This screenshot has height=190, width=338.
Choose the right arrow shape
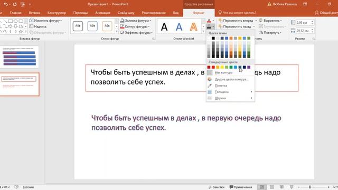coord(11,26)
